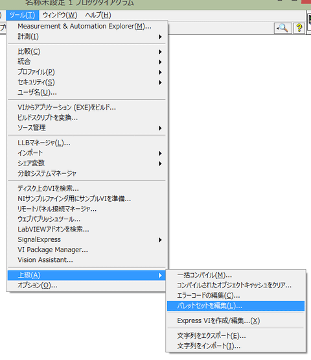Choose 文字列をエクスポート(E) item
311x360 pixels.
236,336
